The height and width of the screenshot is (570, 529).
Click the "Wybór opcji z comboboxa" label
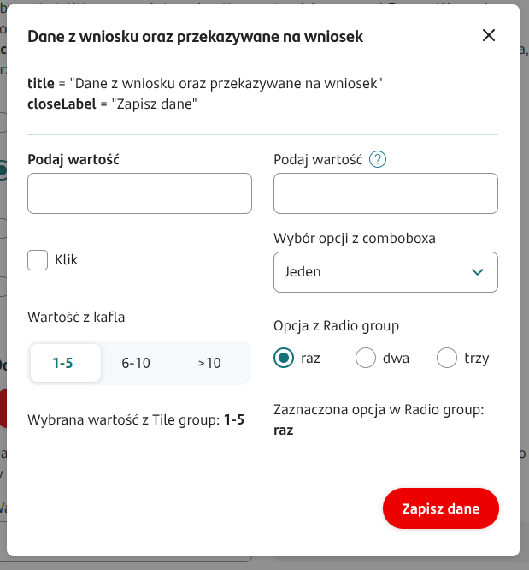click(x=355, y=238)
